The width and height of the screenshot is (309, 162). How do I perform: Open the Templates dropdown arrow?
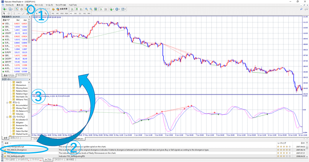(x=125, y=9)
